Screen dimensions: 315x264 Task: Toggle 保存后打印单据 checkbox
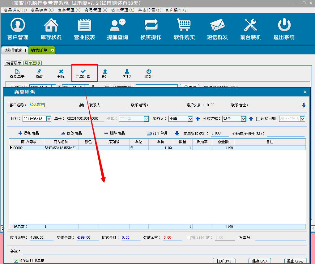[16, 261]
